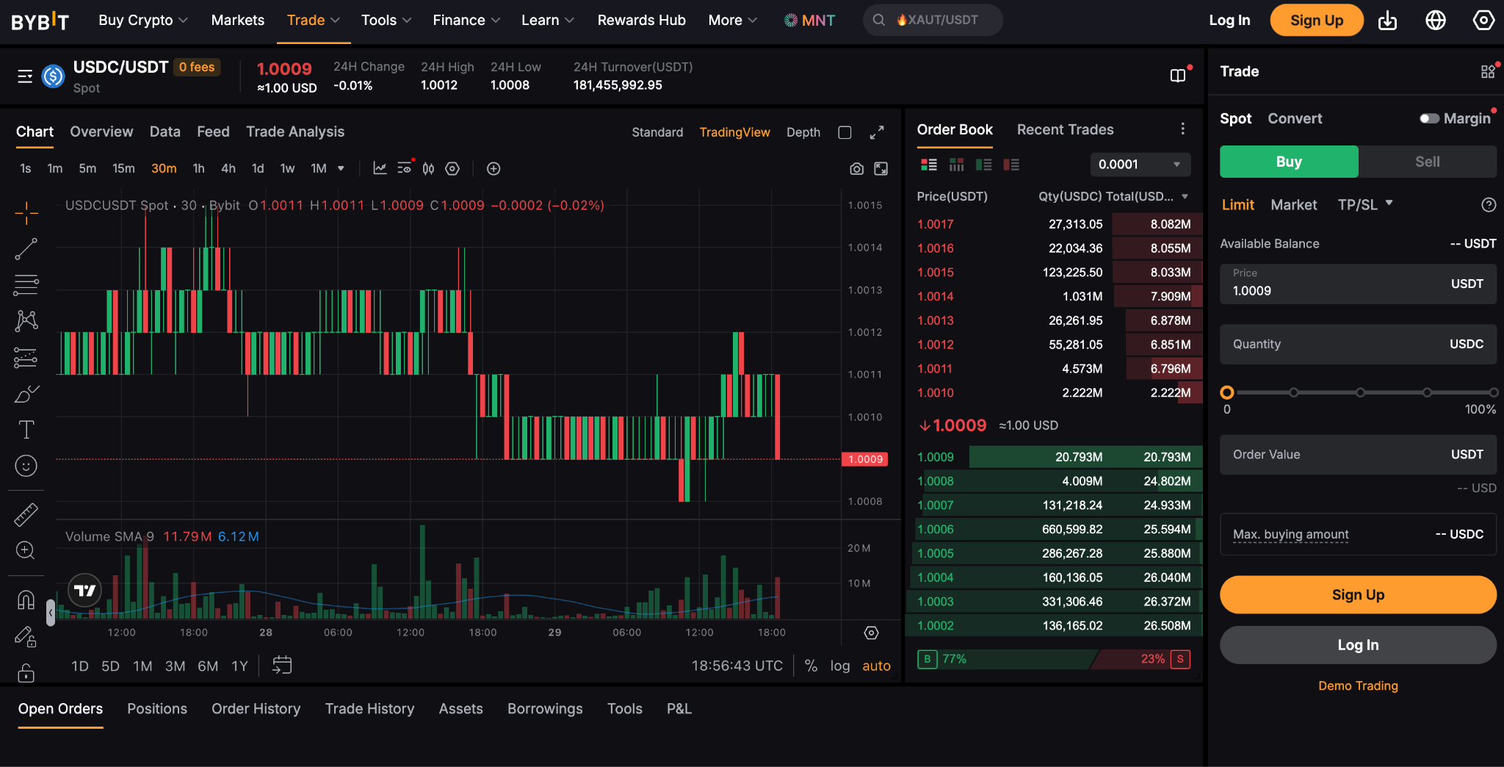The image size is (1504, 767).
Task: Open the trading pairs list menu icon
Action: tap(25, 76)
